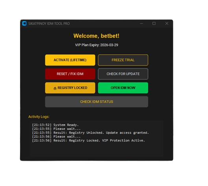
Task: Check for update
Action: [123, 74]
